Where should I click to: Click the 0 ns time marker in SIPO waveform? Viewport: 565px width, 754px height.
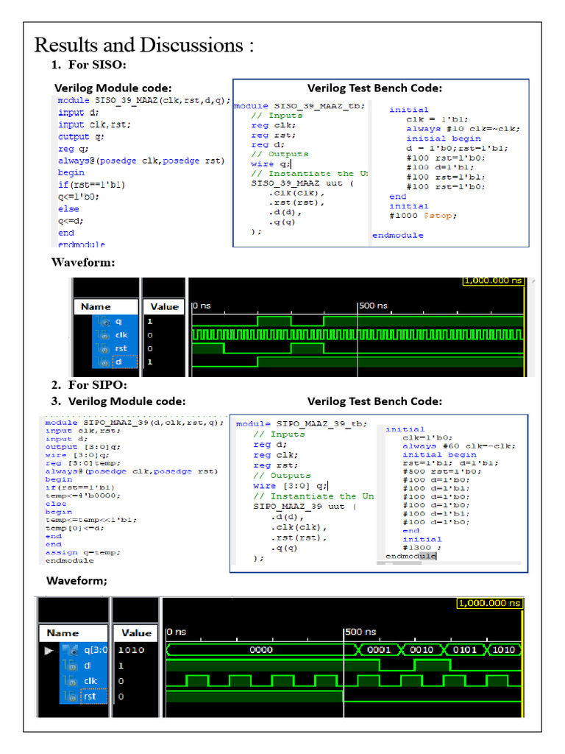tap(177, 631)
